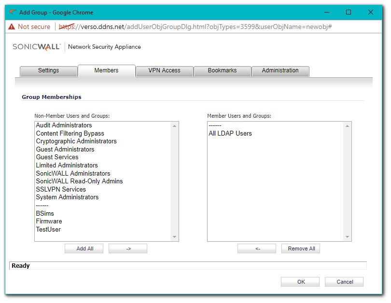This screenshot has height=303, width=391.
Task: Confirm with the OK button
Action: [301, 282]
